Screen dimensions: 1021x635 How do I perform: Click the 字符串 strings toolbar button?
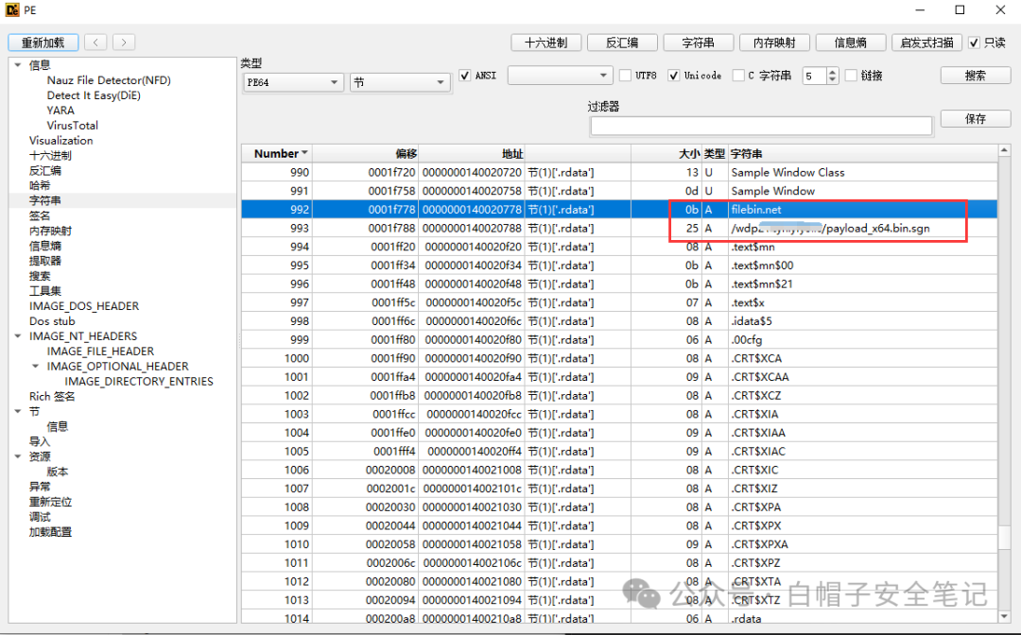[698, 43]
